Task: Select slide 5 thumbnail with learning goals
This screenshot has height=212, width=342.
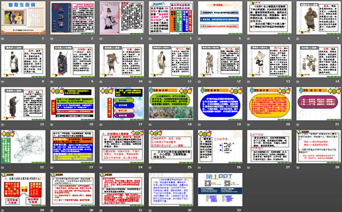Action: 220,18
